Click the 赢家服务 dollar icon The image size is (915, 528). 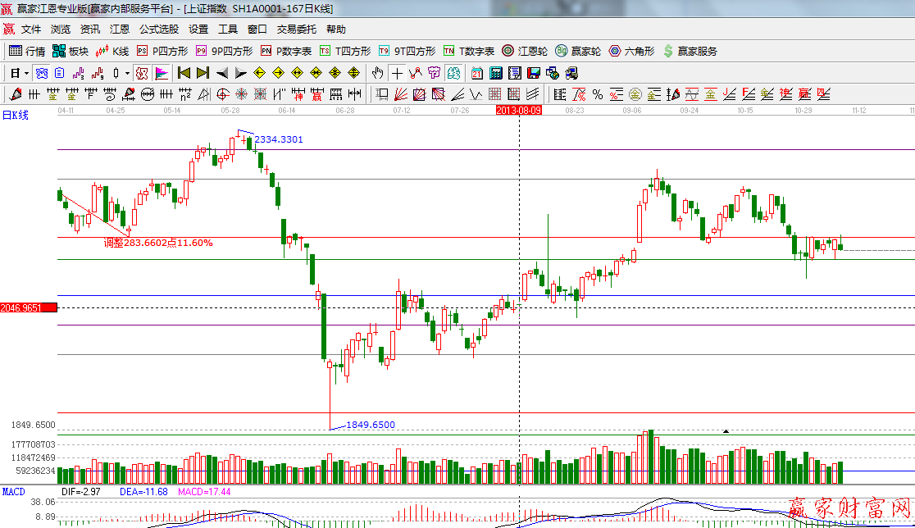pyautogui.click(x=669, y=51)
